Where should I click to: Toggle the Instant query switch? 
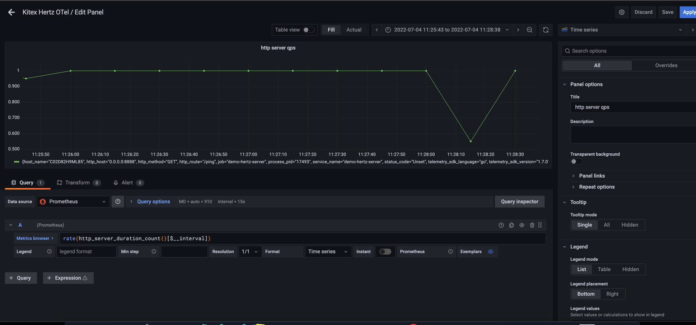385,251
